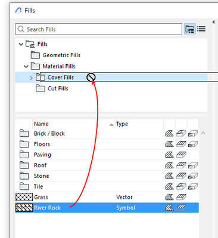Click the Paving folder icon
Screen dimensions: 218x238
pyautogui.click(x=24, y=155)
